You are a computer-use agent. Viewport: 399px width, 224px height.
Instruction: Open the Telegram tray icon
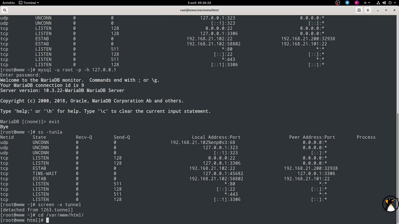click(347, 3)
